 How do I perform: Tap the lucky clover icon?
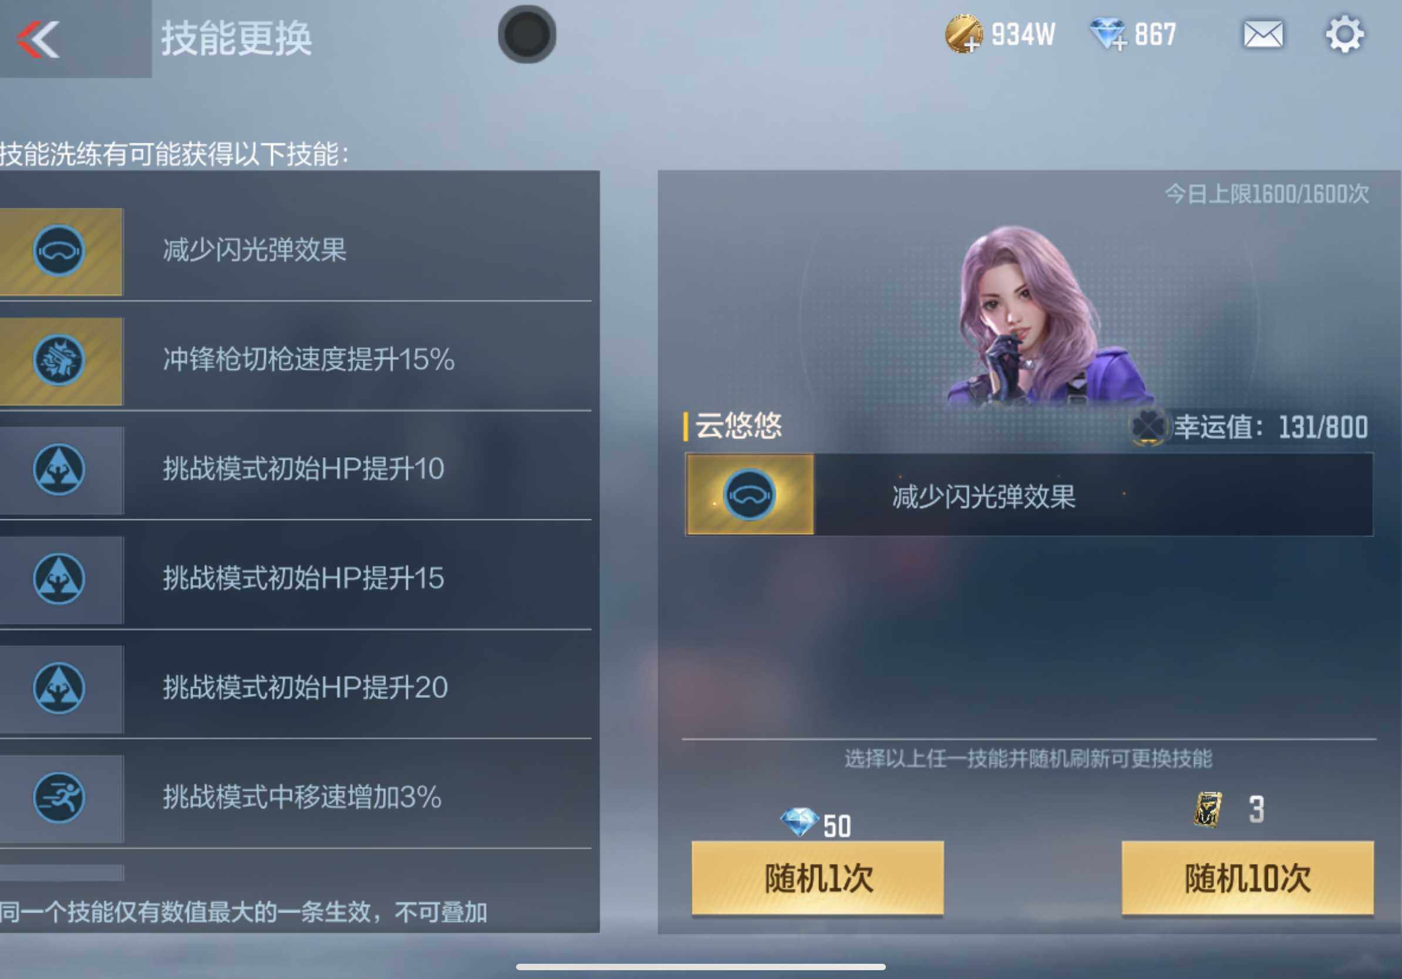point(1148,427)
